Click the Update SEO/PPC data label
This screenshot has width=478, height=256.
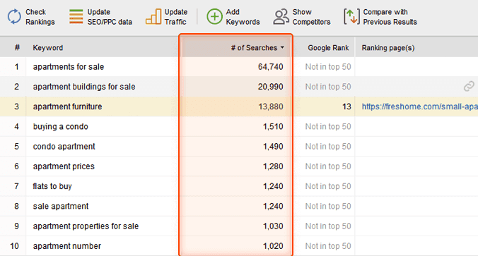[110, 17]
